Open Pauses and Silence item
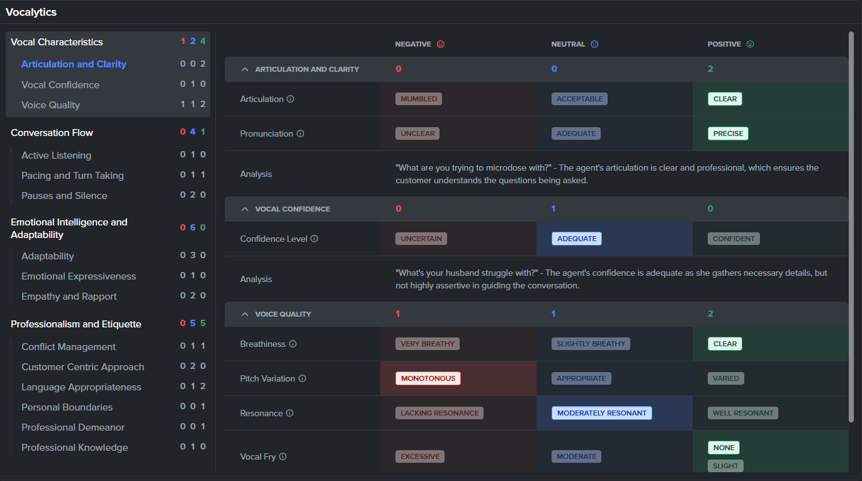 click(x=64, y=196)
